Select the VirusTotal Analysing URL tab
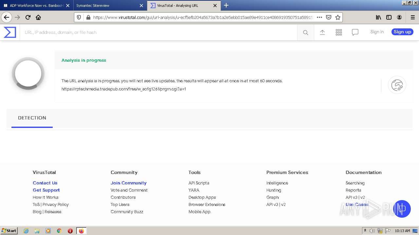The image size is (419, 235). 184,6
